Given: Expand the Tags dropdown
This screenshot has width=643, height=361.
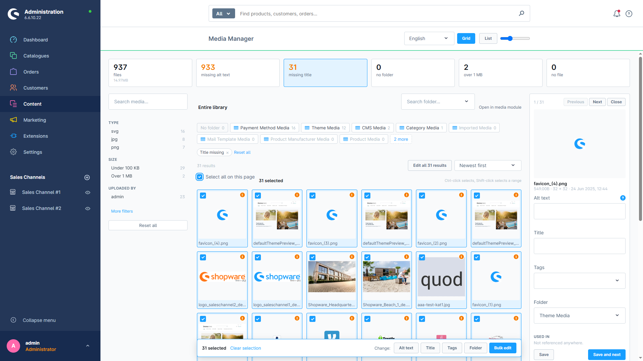Looking at the screenshot, I should coord(579,281).
